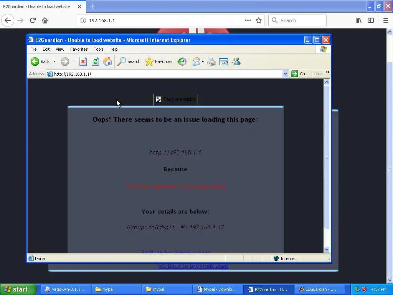The width and height of the screenshot is (393, 295).
Task: Stop loading with the red X icon
Action: point(83,61)
